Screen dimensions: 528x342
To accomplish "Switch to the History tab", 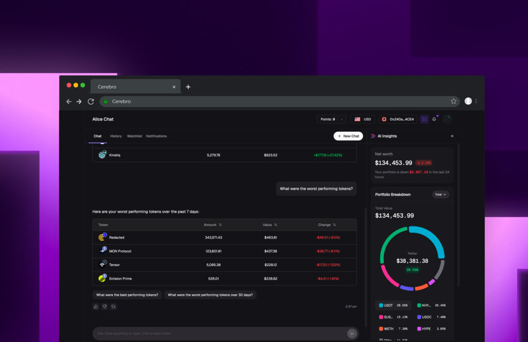I will (x=116, y=136).
